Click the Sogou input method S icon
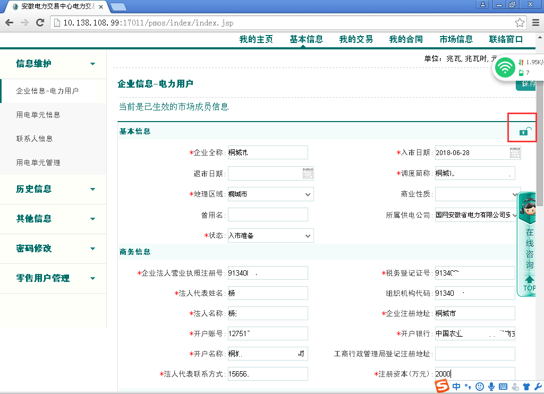The image size is (544, 394). (442, 386)
